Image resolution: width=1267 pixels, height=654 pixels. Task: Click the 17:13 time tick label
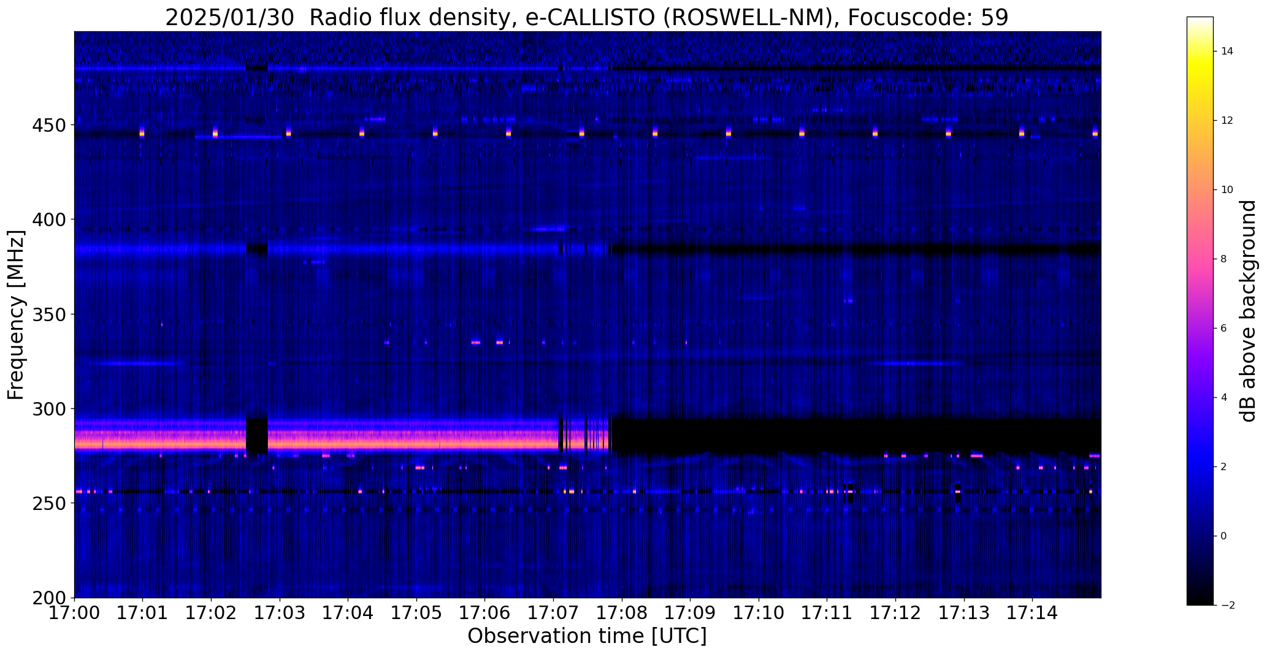pyautogui.click(x=965, y=612)
